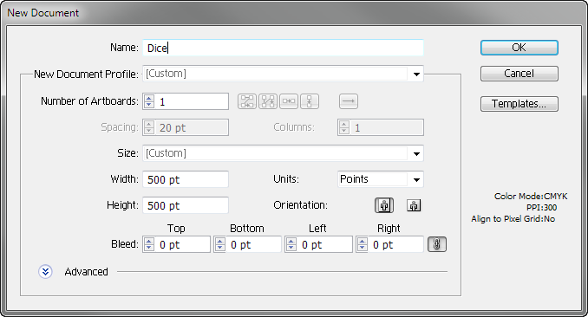Adjust the Bottom bleed stepper arrows
Image resolution: width=588 pixels, height=317 pixels.
(220, 245)
